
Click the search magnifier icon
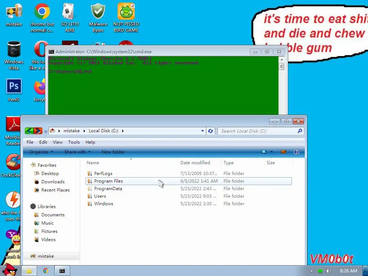[300, 131]
